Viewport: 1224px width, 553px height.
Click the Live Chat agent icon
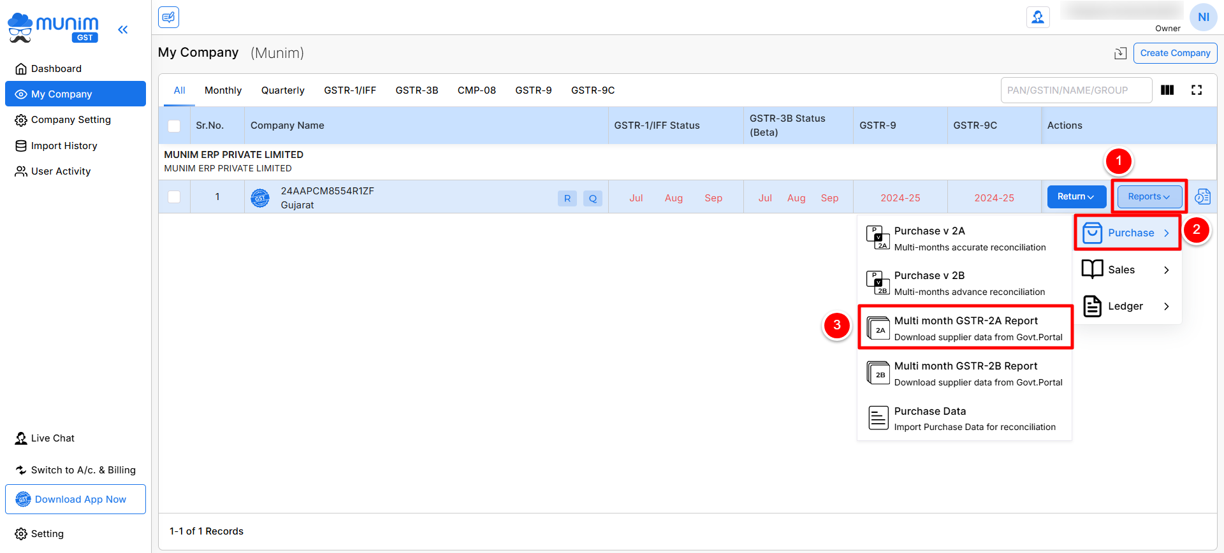(x=21, y=438)
